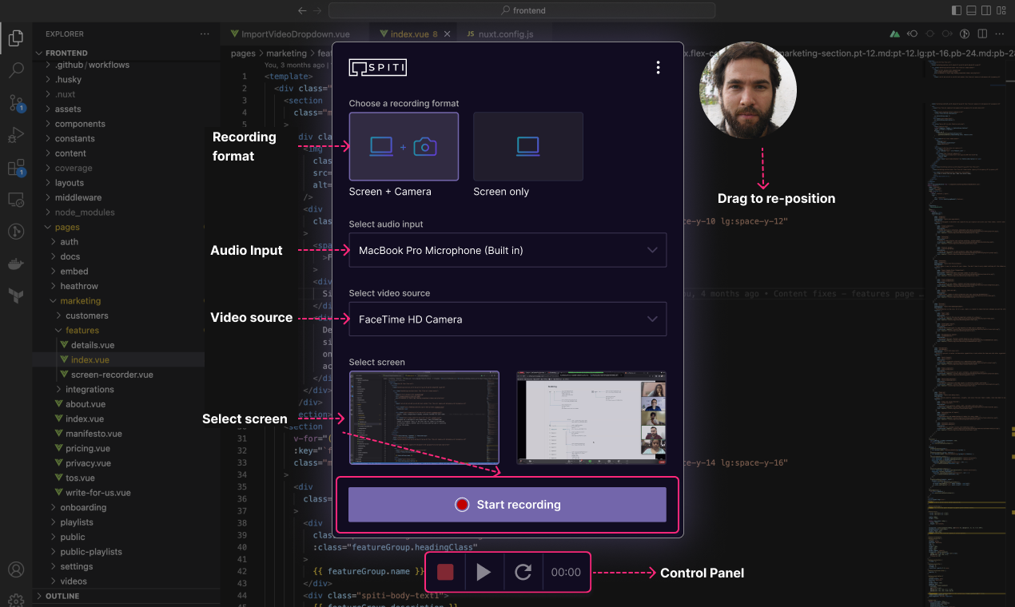Toggle the secondary side bar layout icon

987,10
